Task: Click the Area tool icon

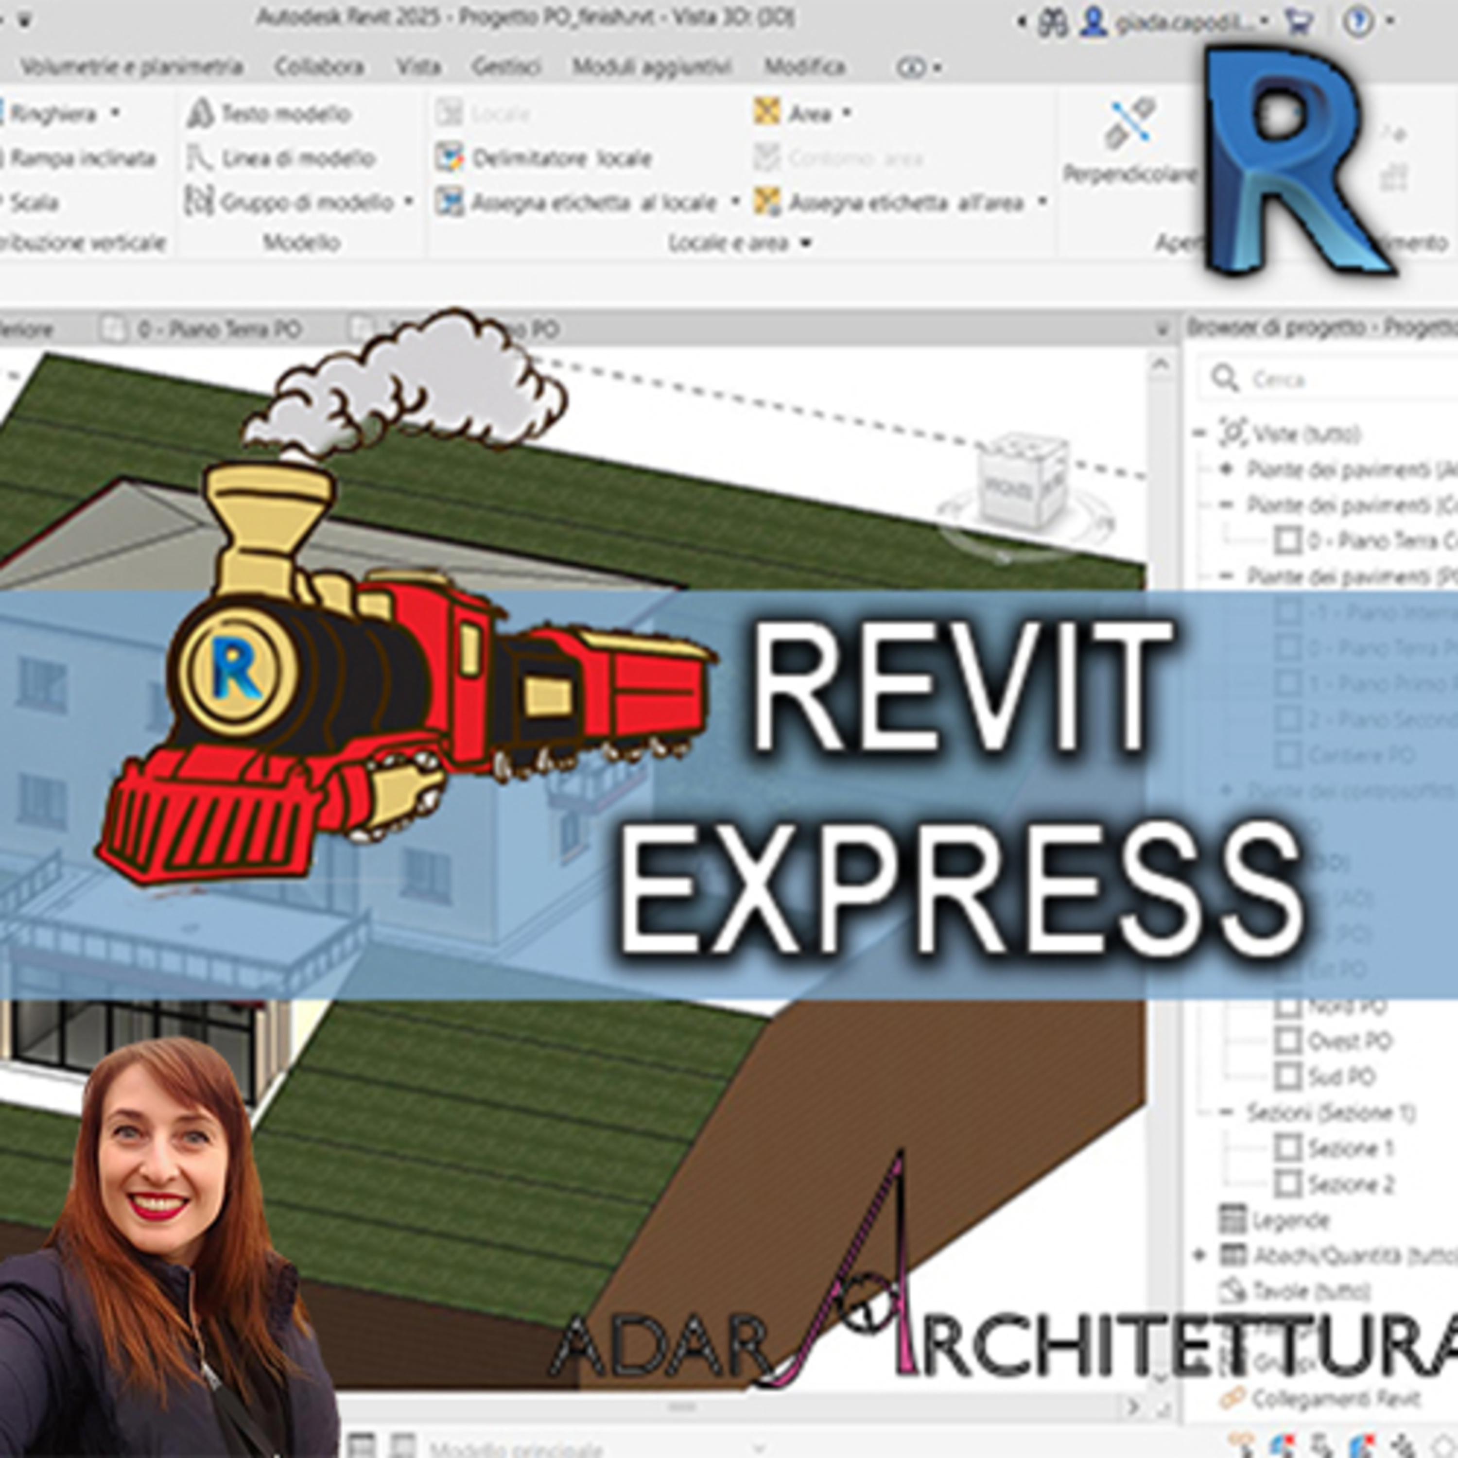Action: 767,112
